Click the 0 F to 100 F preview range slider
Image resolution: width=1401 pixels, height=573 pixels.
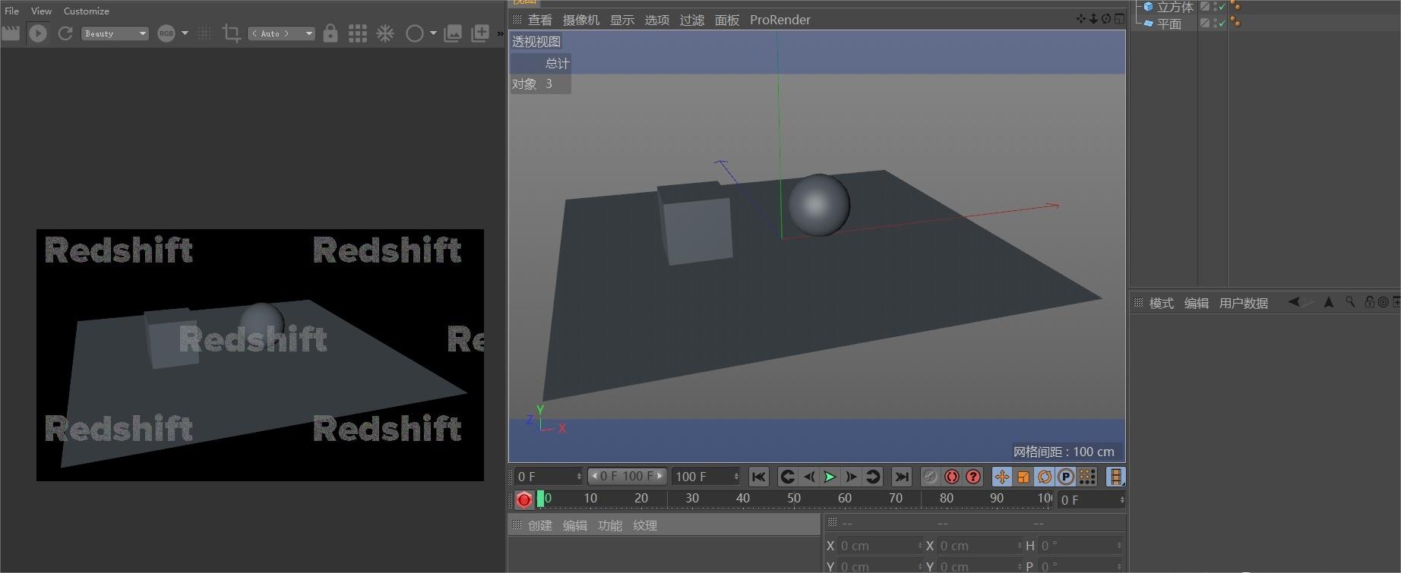(627, 476)
